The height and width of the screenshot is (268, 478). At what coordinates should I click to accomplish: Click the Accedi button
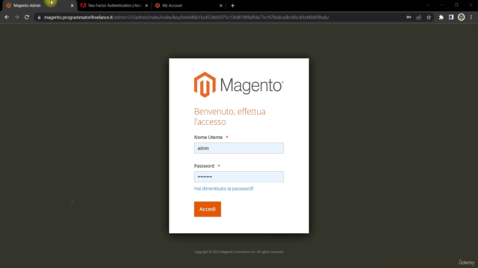point(208,209)
